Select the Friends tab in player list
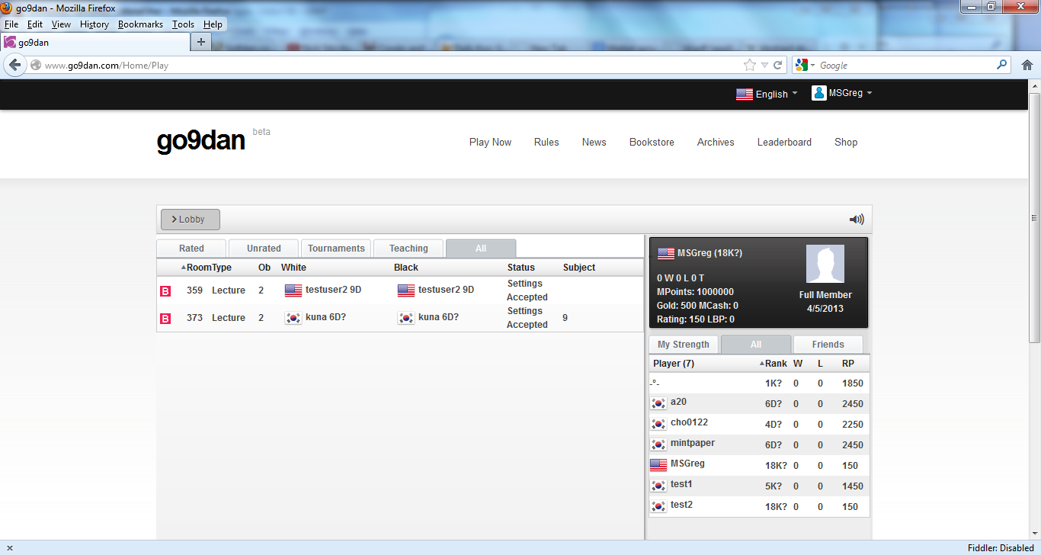The width and height of the screenshot is (1041, 555). pos(828,345)
